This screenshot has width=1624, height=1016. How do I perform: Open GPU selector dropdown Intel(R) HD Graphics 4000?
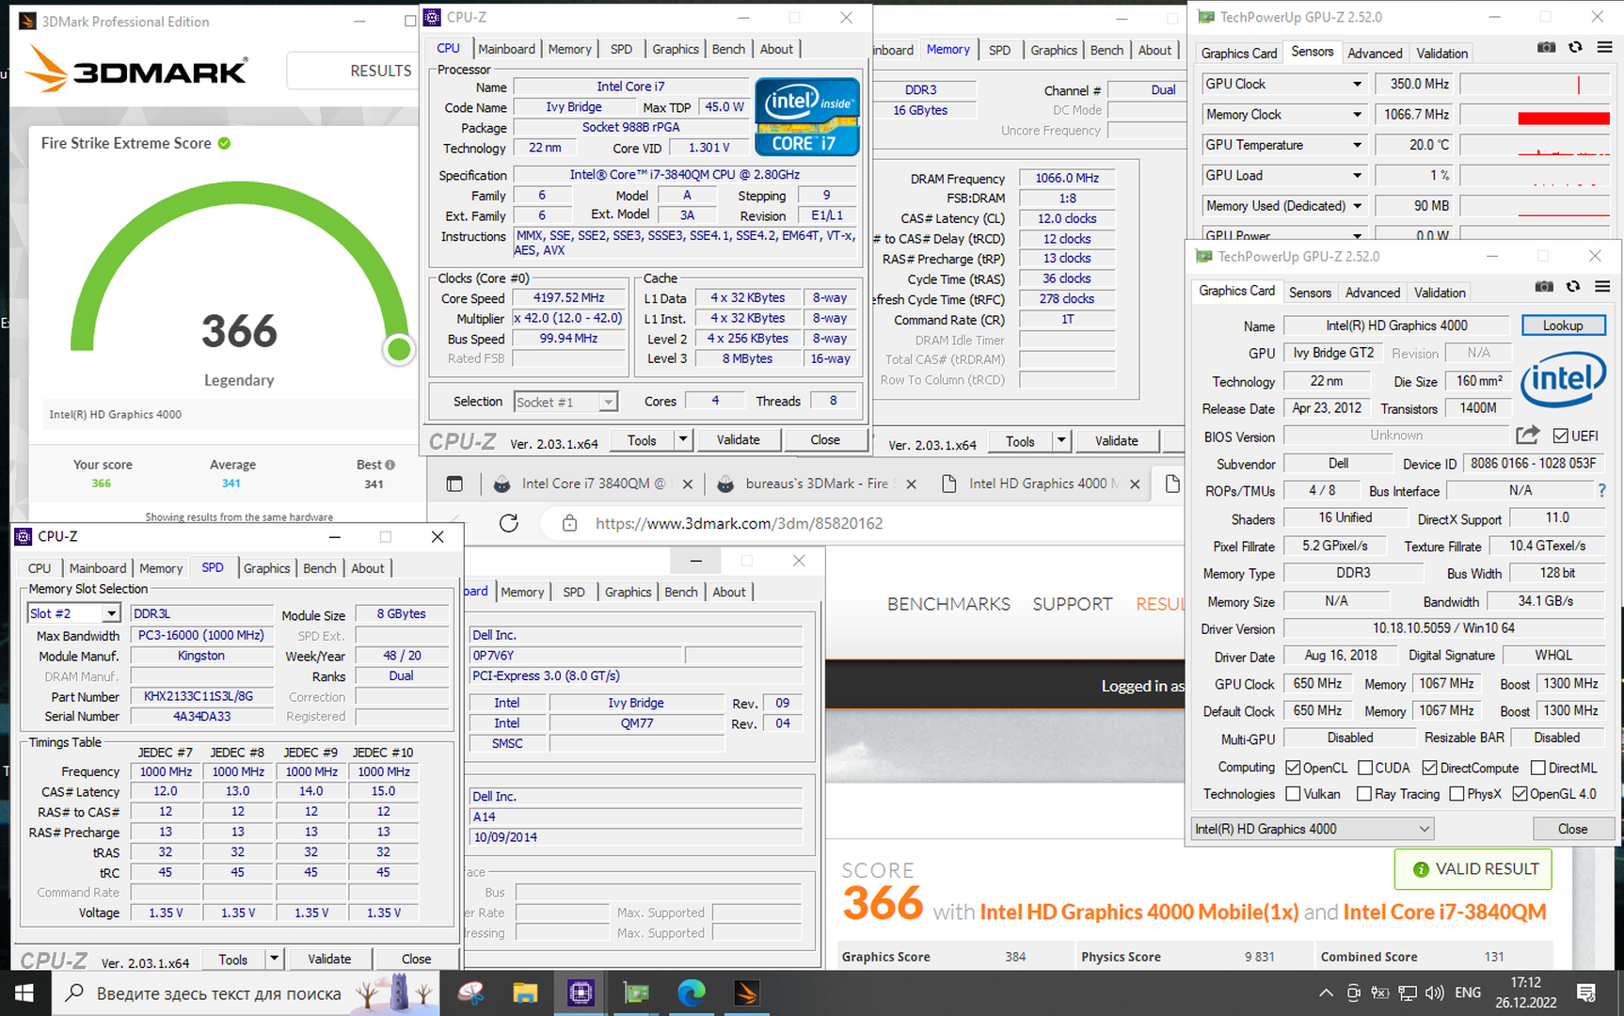tap(1313, 829)
